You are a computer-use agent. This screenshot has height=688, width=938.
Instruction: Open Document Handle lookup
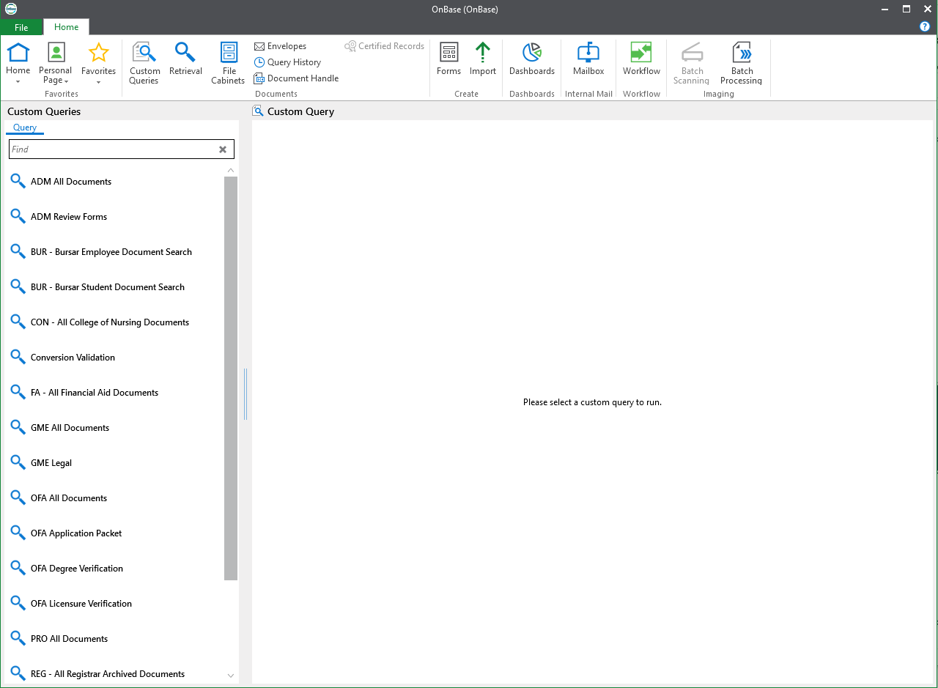coord(296,78)
